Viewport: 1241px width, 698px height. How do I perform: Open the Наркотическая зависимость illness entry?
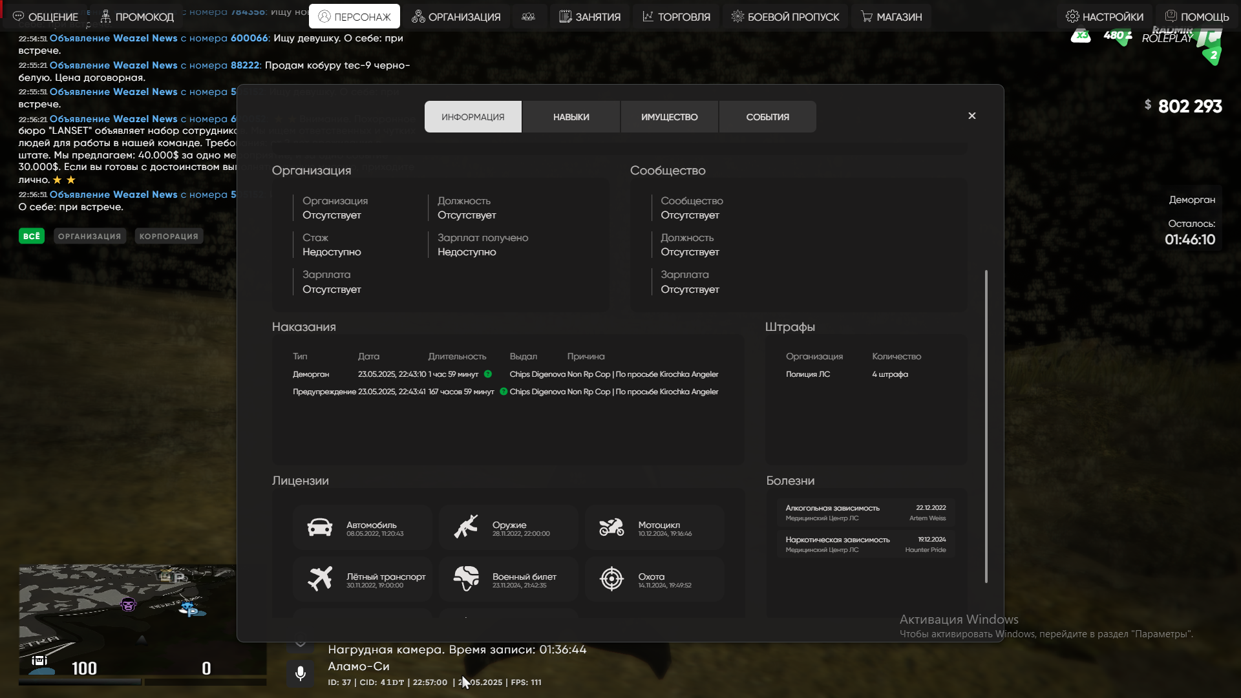(866, 544)
